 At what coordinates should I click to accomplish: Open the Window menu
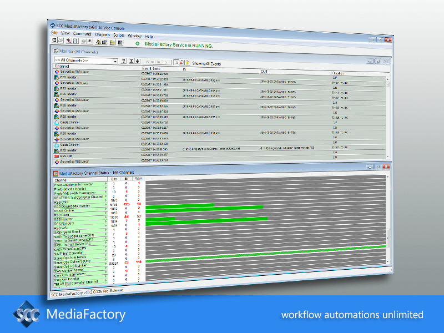coord(134,36)
